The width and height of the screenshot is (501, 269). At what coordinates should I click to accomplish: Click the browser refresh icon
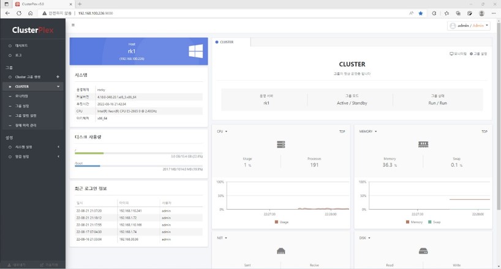point(19,13)
